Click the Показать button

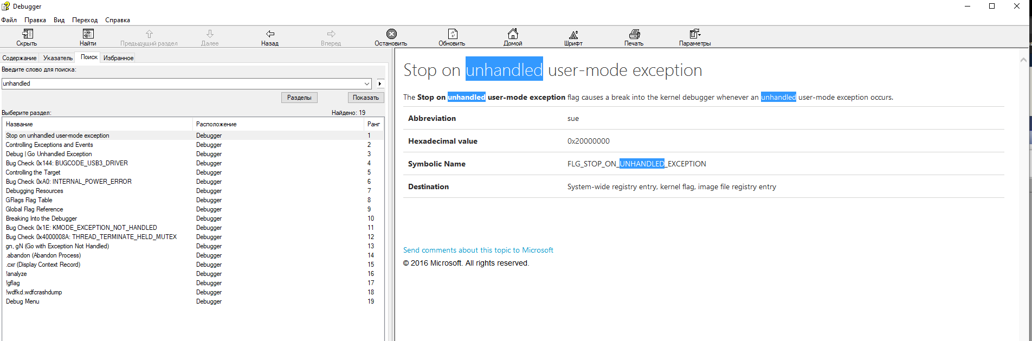(365, 98)
